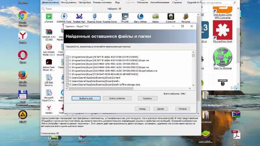Click scroll-up arrow of leftover files list
Image resolution: width=260 pixels, height=146 pixels.
click(193, 52)
